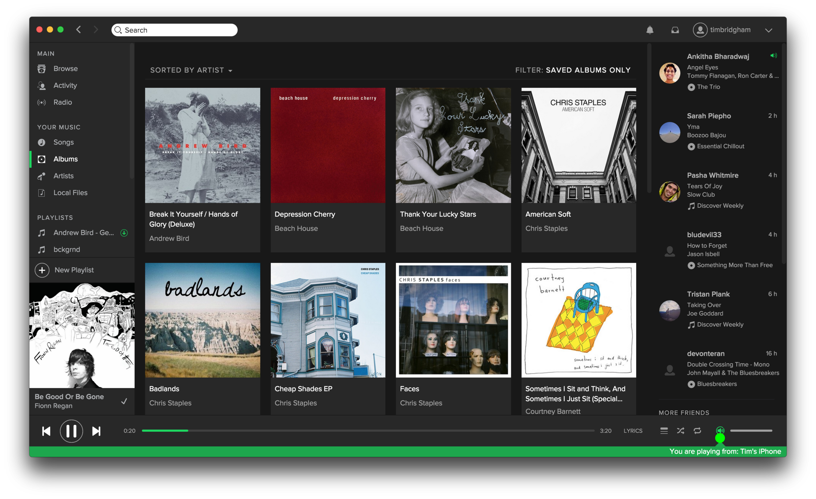
Task: Open the Fionn Regan now-playing cover art
Action: pyautogui.click(x=82, y=335)
